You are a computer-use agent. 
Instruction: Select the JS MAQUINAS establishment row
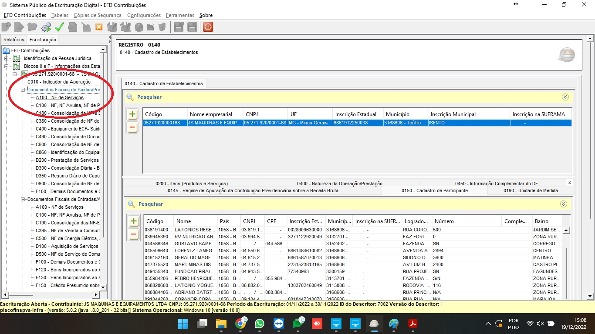click(x=305, y=123)
